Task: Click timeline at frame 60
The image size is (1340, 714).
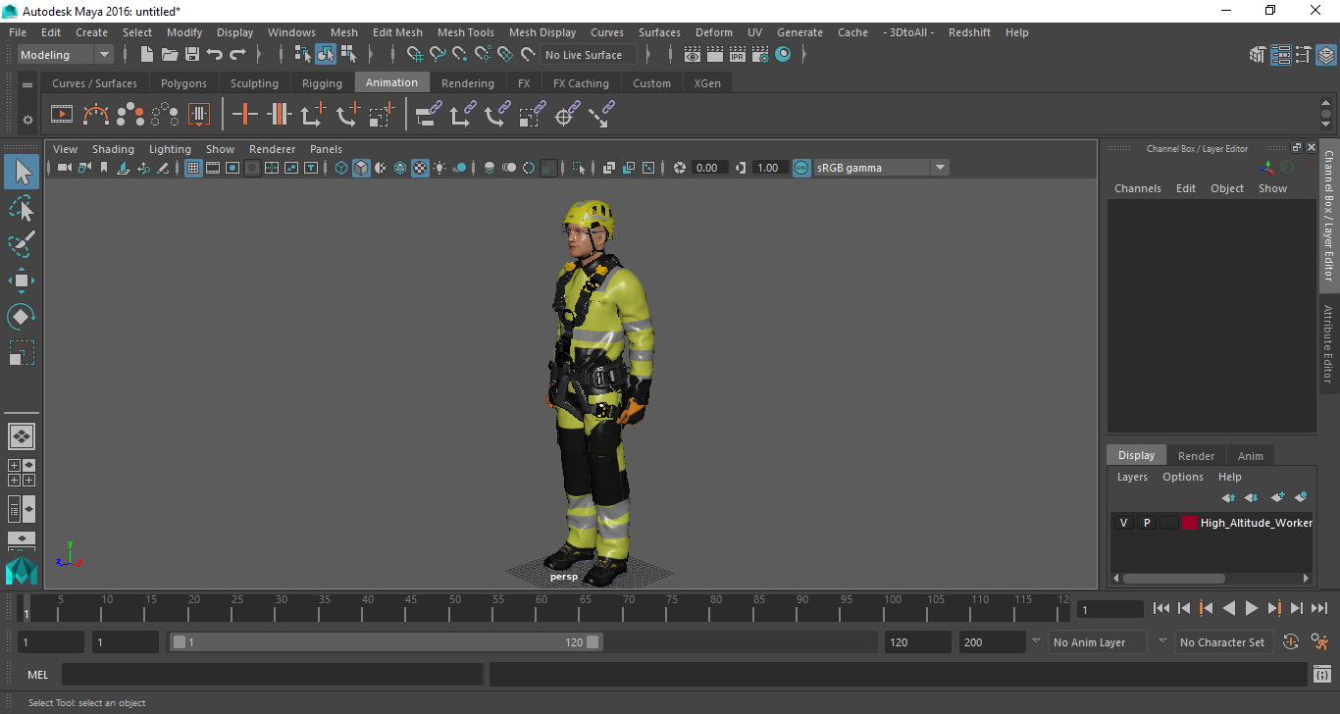Action: coord(541,608)
